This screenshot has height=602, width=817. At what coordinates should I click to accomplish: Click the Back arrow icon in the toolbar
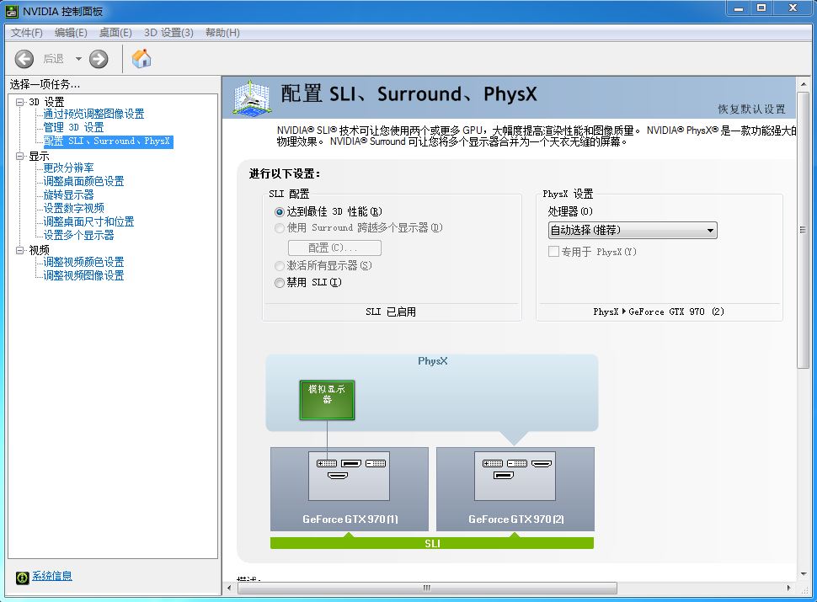[24, 59]
